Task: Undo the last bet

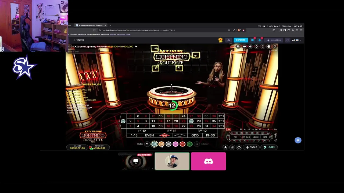Action: pos(147,144)
